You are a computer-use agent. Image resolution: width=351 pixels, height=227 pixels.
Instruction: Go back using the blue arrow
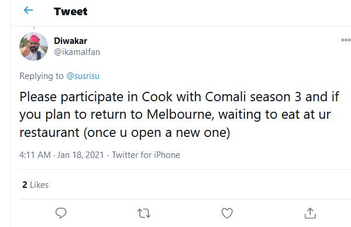point(29,11)
